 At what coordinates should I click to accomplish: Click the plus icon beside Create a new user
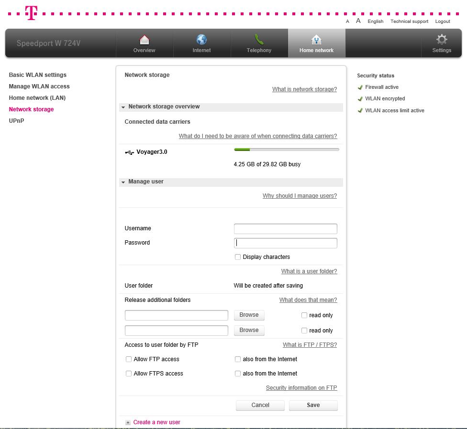point(128,422)
